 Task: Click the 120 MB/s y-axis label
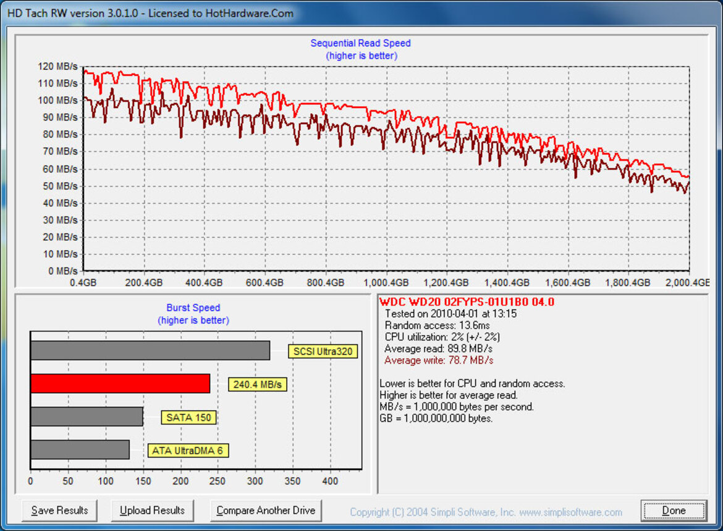(57, 66)
